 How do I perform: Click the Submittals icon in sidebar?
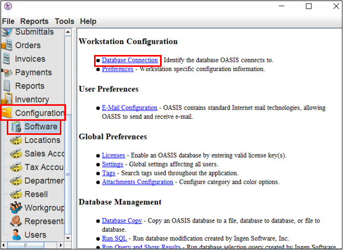(7, 32)
